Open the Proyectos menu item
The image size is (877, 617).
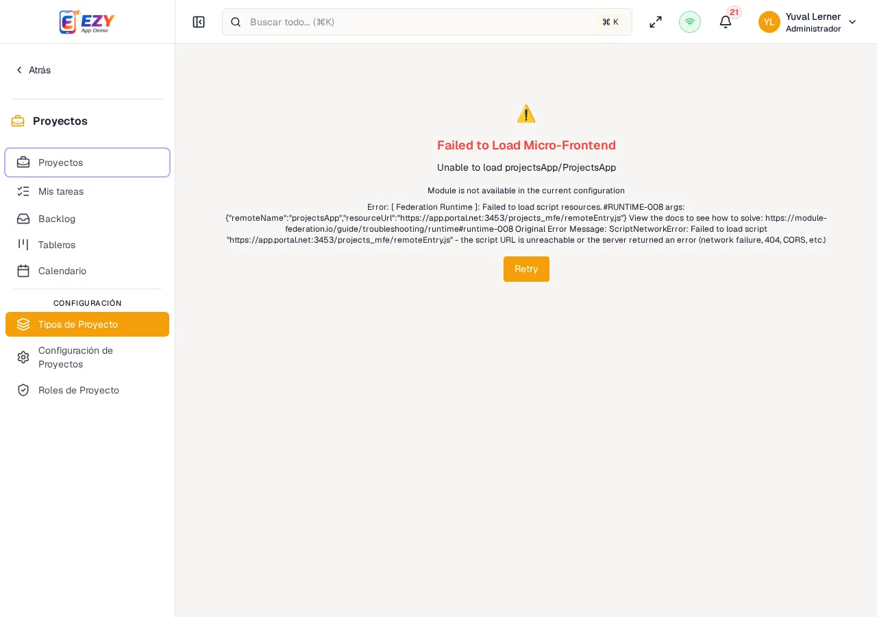tap(87, 162)
